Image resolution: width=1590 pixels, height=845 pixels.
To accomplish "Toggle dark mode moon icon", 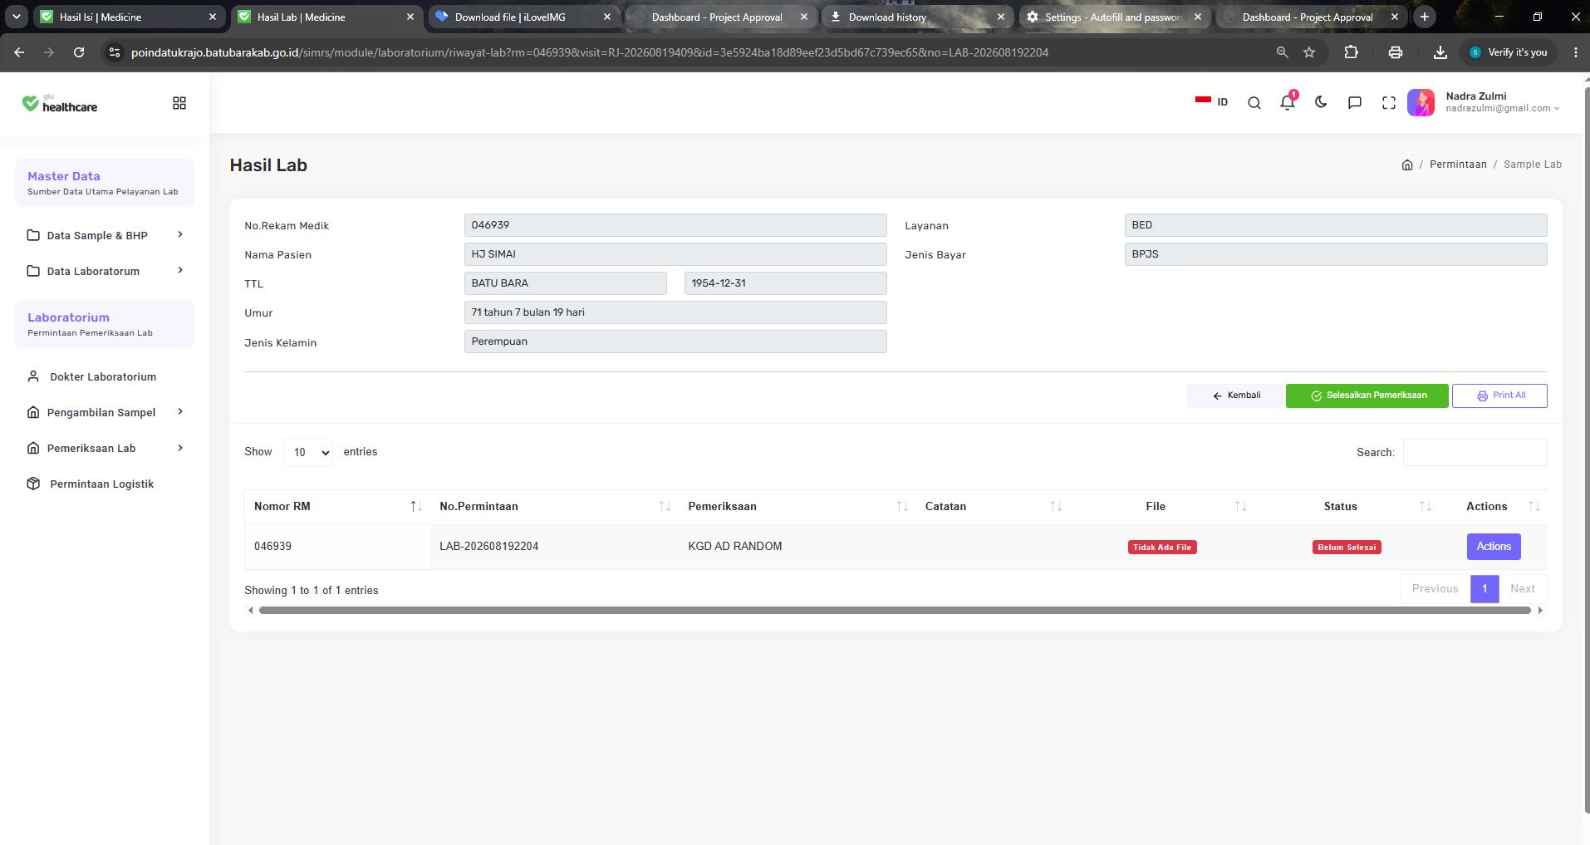I will pyautogui.click(x=1321, y=102).
